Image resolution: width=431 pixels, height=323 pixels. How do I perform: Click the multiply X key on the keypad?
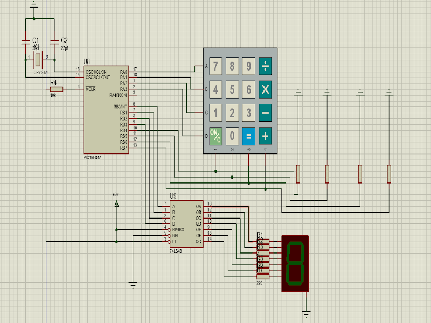265,89
